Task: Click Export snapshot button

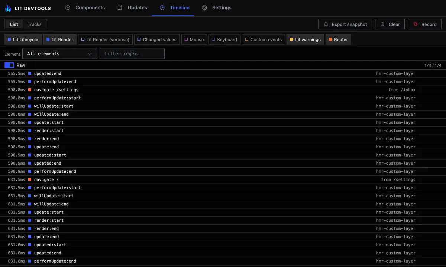Action: (x=345, y=24)
